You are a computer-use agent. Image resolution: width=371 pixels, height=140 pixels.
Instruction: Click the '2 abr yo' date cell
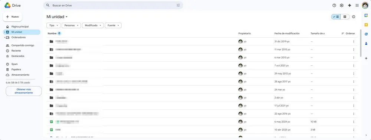click(x=279, y=98)
